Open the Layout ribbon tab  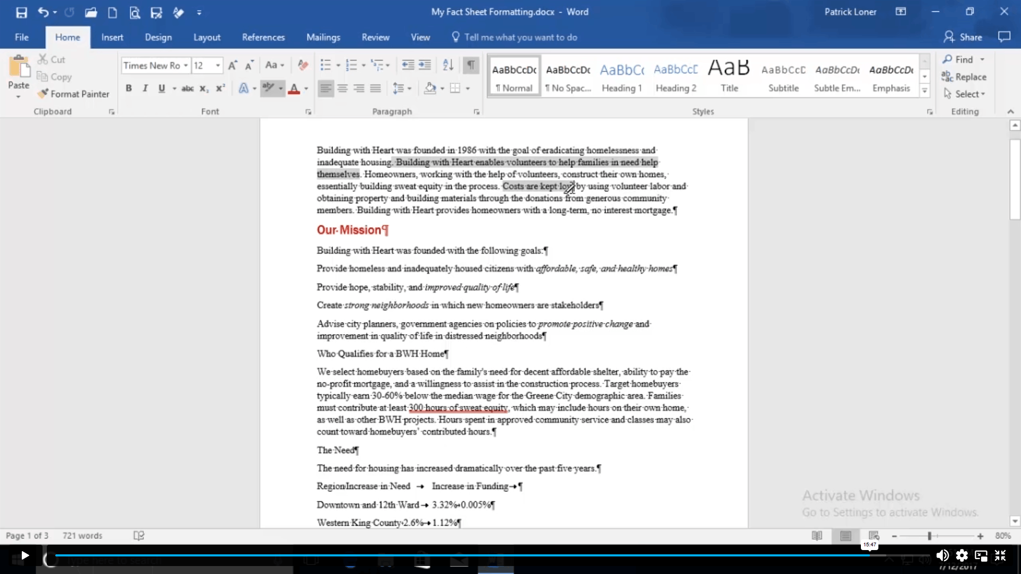coord(206,37)
